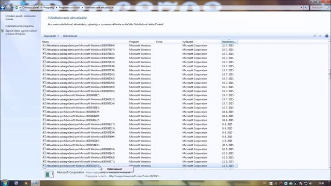Select row of update KB3065979
331x186 pixels.
pyautogui.click(x=140, y=112)
